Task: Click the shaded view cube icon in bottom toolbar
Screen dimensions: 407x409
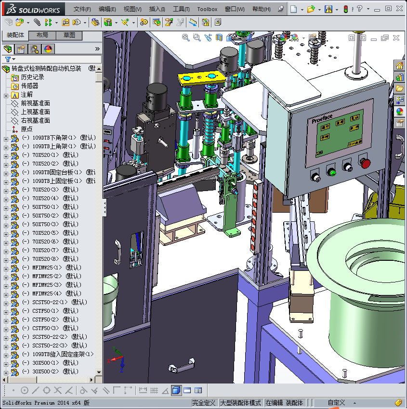Action: point(176,390)
